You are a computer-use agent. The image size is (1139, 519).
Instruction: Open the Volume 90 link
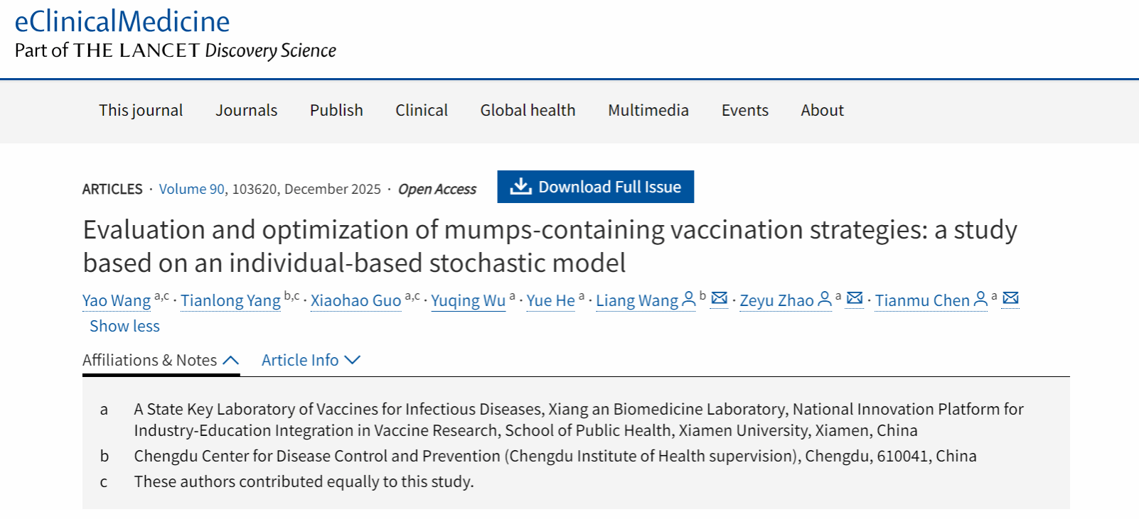tap(191, 189)
